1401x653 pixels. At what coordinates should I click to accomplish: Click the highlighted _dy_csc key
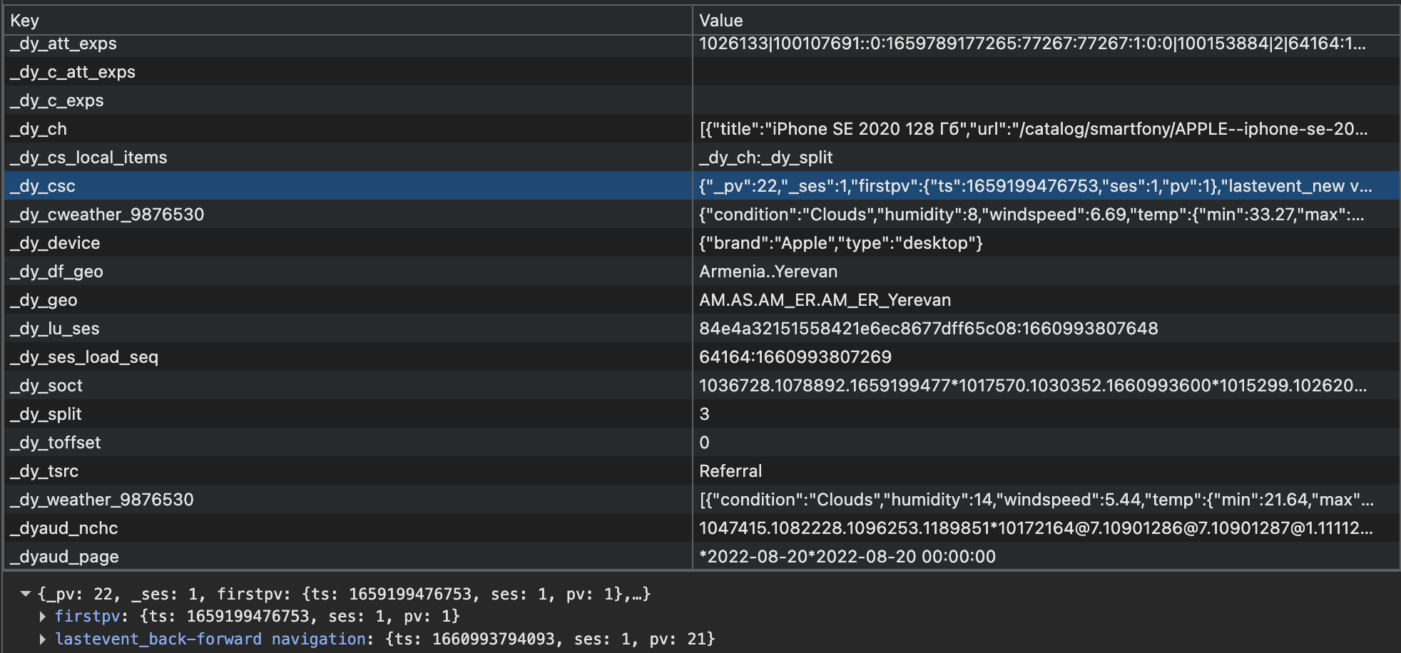(43, 186)
